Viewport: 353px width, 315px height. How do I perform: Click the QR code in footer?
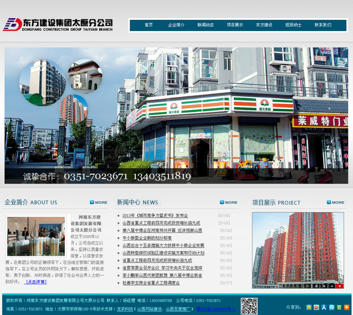coord(248,306)
